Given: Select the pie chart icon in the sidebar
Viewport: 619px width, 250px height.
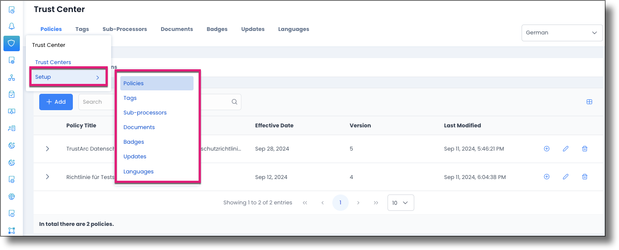Looking at the screenshot, I should [12, 145].
